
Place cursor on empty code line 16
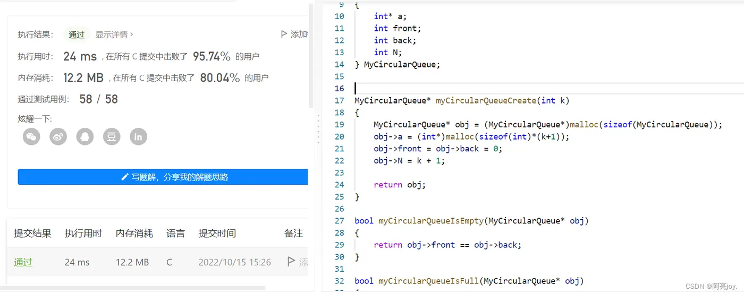pyautogui.click(x=549, y=88)
